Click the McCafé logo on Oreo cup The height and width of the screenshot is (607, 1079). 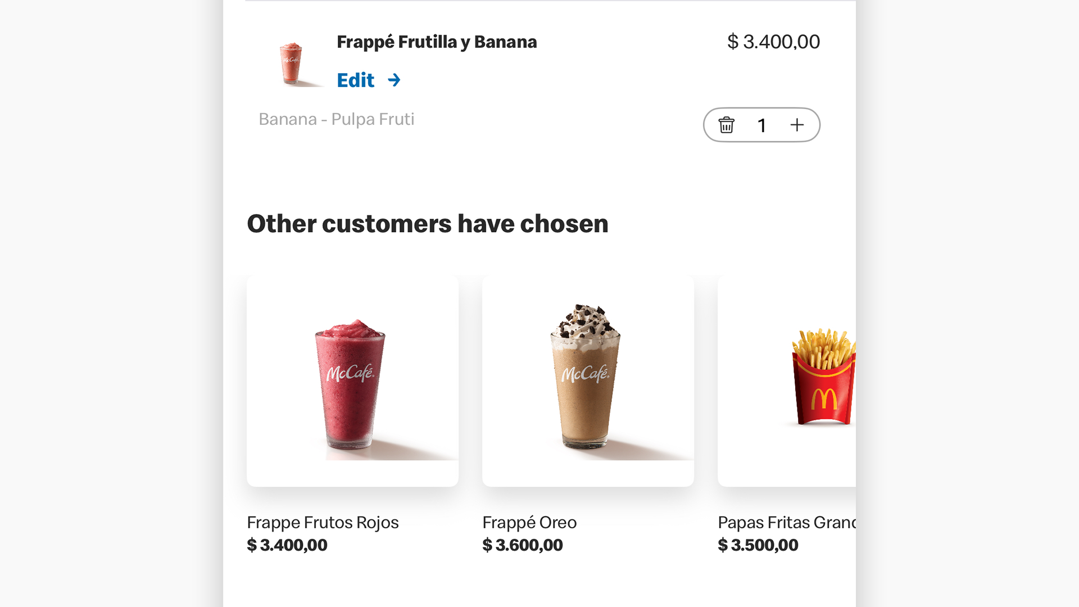(585, 374)
